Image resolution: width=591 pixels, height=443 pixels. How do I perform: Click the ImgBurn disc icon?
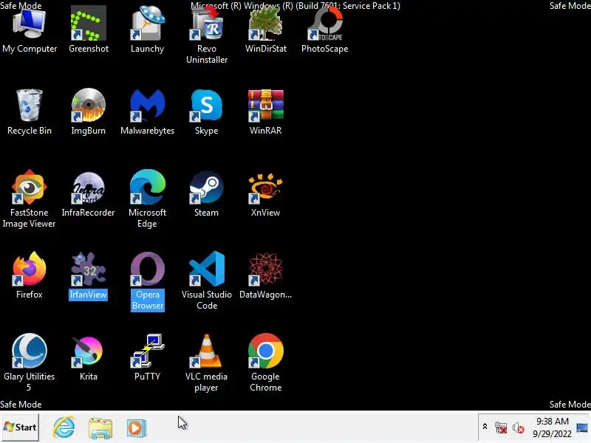pyautogui.click(x=89, y=106)
